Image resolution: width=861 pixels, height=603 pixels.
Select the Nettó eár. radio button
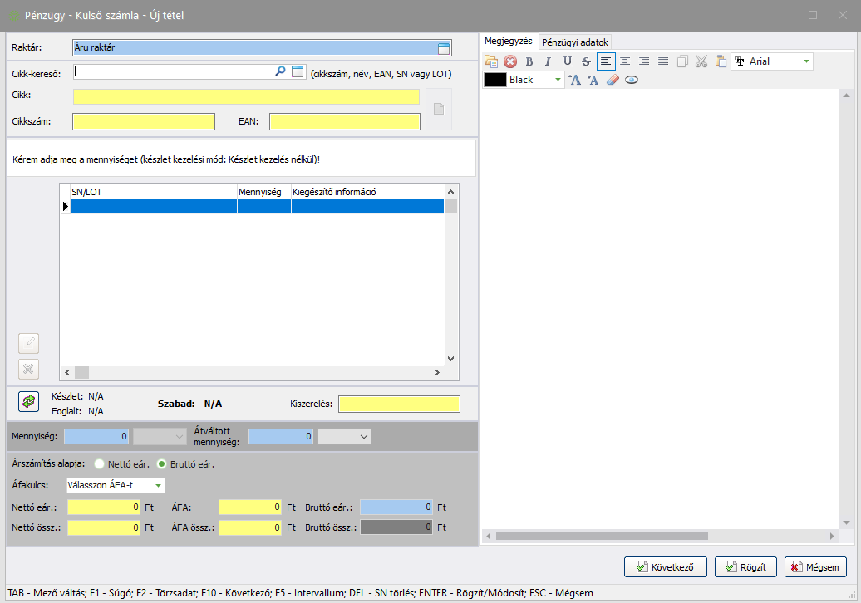tap(100, 464)
